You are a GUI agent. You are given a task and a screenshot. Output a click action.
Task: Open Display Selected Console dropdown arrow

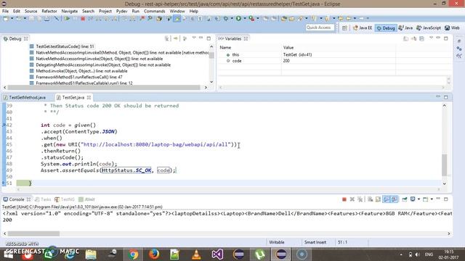click(418, 199)
